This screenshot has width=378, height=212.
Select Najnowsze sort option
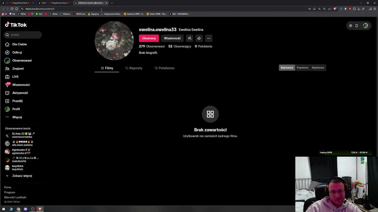pyautogui.click(x=287, y=68)
